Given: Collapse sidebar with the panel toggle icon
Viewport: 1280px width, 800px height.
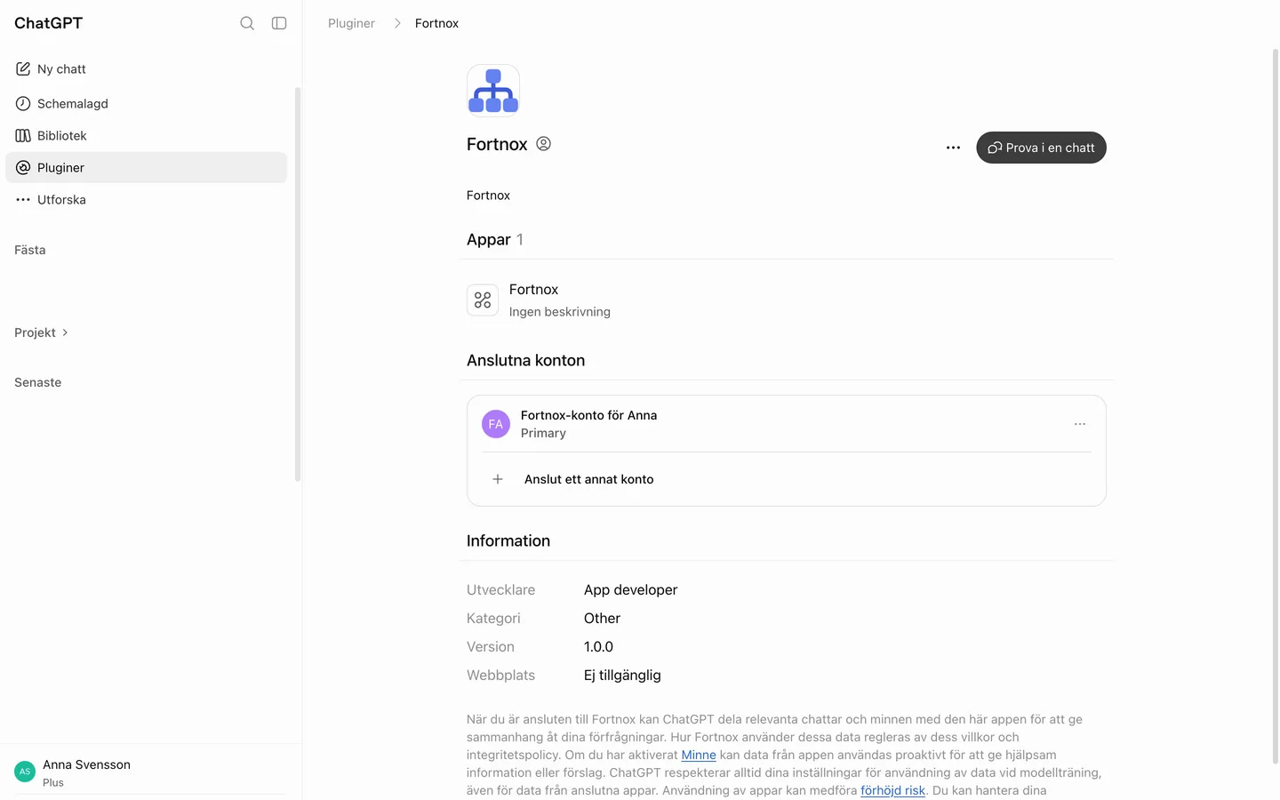Looking at the screenshot, I should [279, 23].
